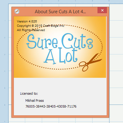Click the Version 4.025 text

click(x=27, y=22)
